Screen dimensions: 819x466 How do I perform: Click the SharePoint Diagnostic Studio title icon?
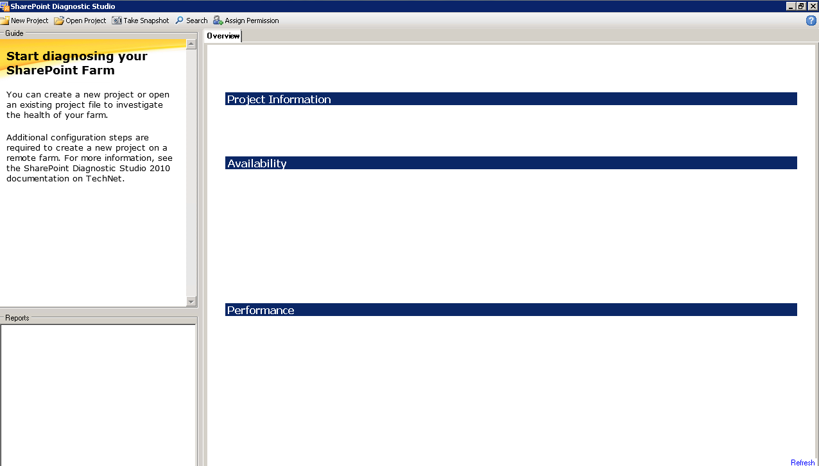[4, 6]
